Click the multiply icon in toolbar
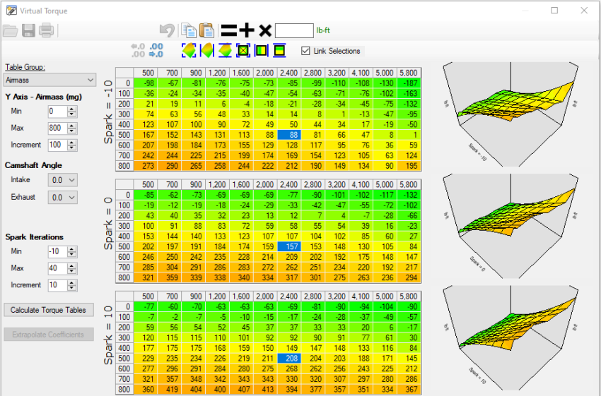The height and width of the screenshot is (396, 601). point(264,30)
